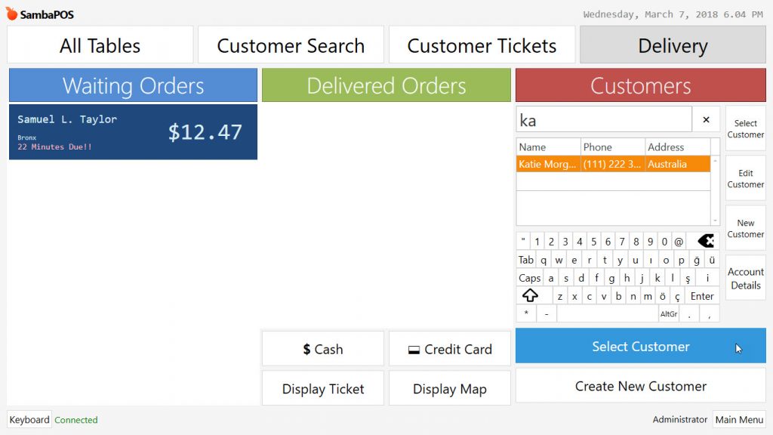This screenshot has width=773, height=435.
Task: Choose Credit Card payment
Action: click(x=450, y=349)
